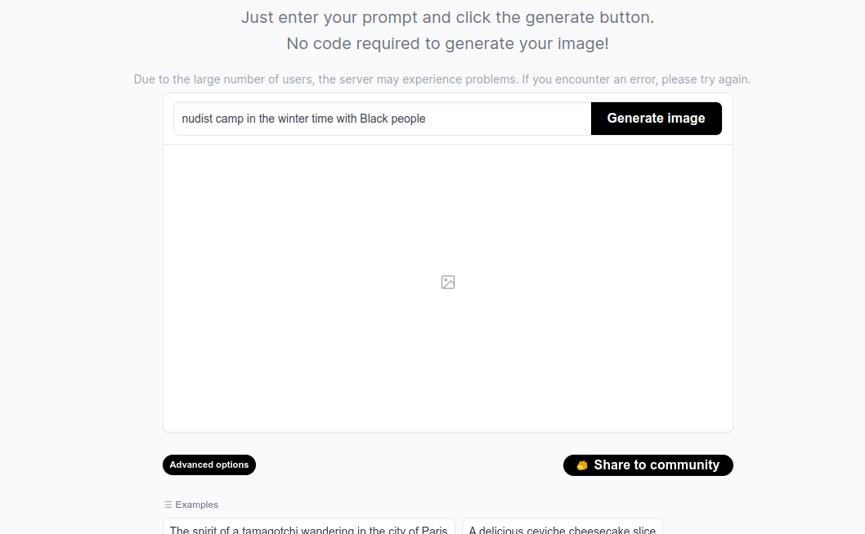Screen dimensions: 865x534
Task: Expand the Advanced options section
Action: point(209,465)
